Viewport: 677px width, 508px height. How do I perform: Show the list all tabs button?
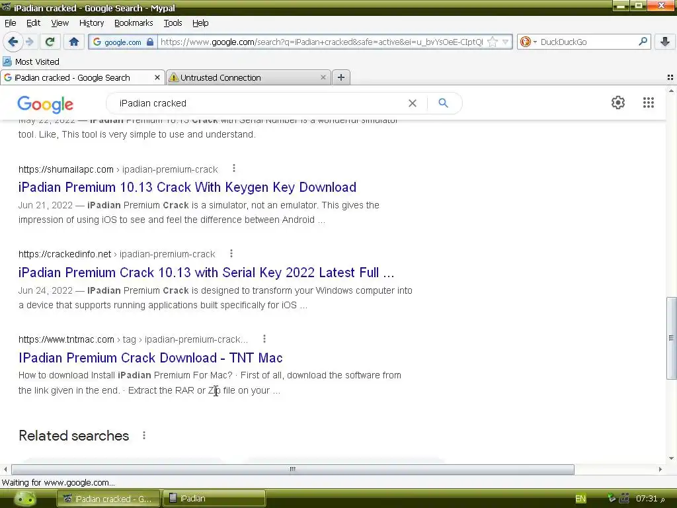670,78
